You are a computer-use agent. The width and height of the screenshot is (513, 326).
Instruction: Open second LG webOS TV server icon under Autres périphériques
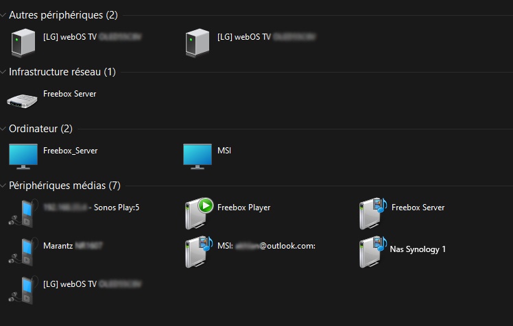198,42
